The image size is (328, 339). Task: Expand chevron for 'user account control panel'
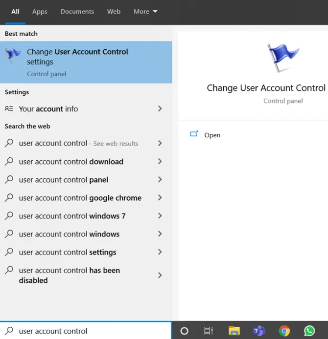click(160, 179)
